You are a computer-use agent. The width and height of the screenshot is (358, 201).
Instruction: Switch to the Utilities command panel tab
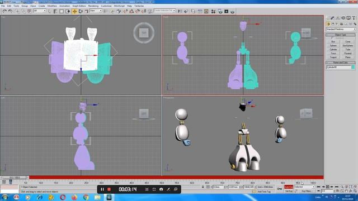click(x=354, y=18)
